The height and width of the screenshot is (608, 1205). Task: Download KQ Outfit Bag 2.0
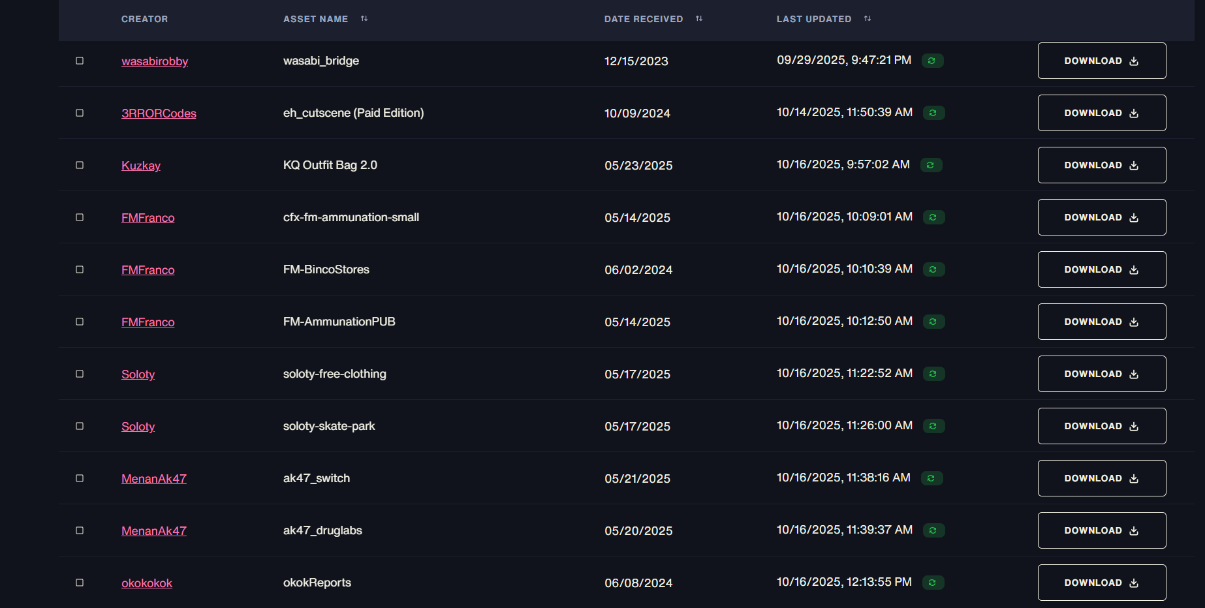(x=1102, y=165)
